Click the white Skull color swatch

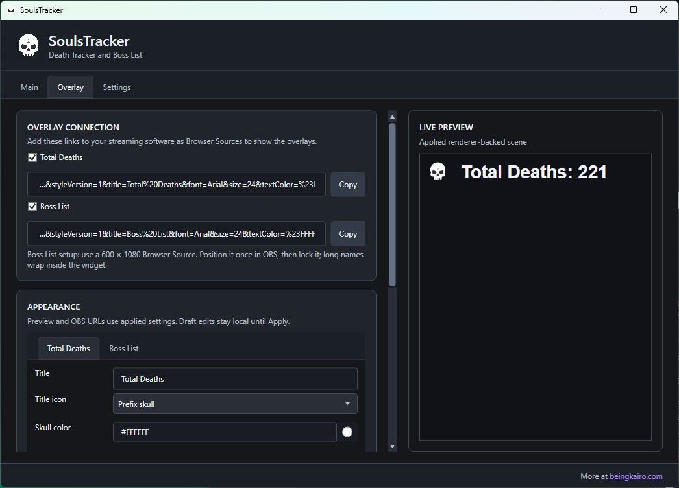[347, 432]
